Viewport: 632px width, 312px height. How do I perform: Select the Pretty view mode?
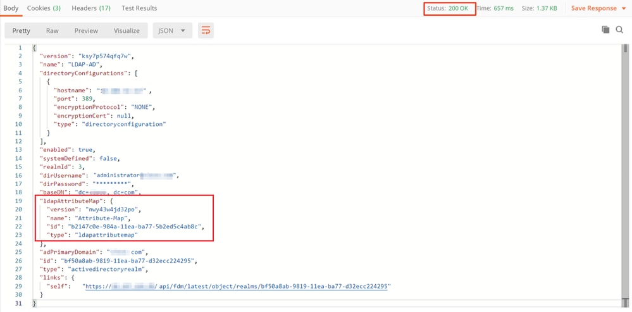pos(22,30)
